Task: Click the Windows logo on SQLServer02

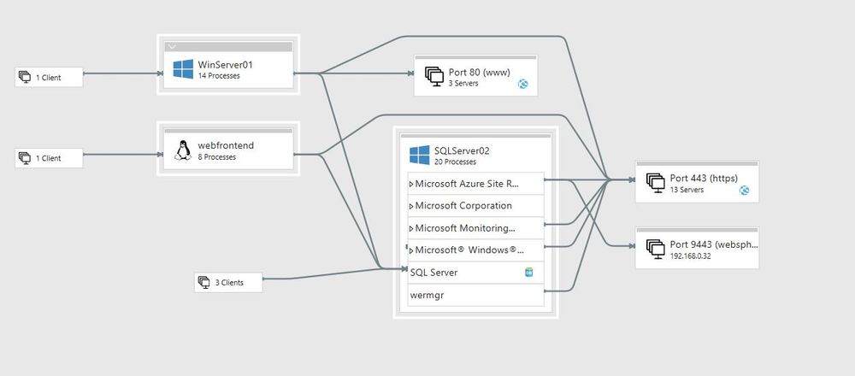Action: point(420,155)
